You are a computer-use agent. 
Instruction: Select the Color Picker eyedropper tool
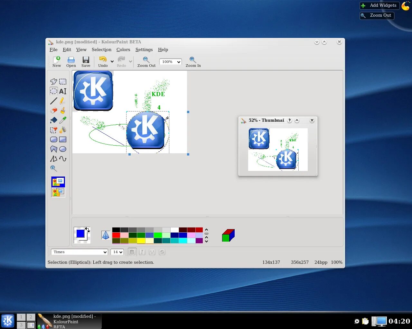click(x=63, y=120)
